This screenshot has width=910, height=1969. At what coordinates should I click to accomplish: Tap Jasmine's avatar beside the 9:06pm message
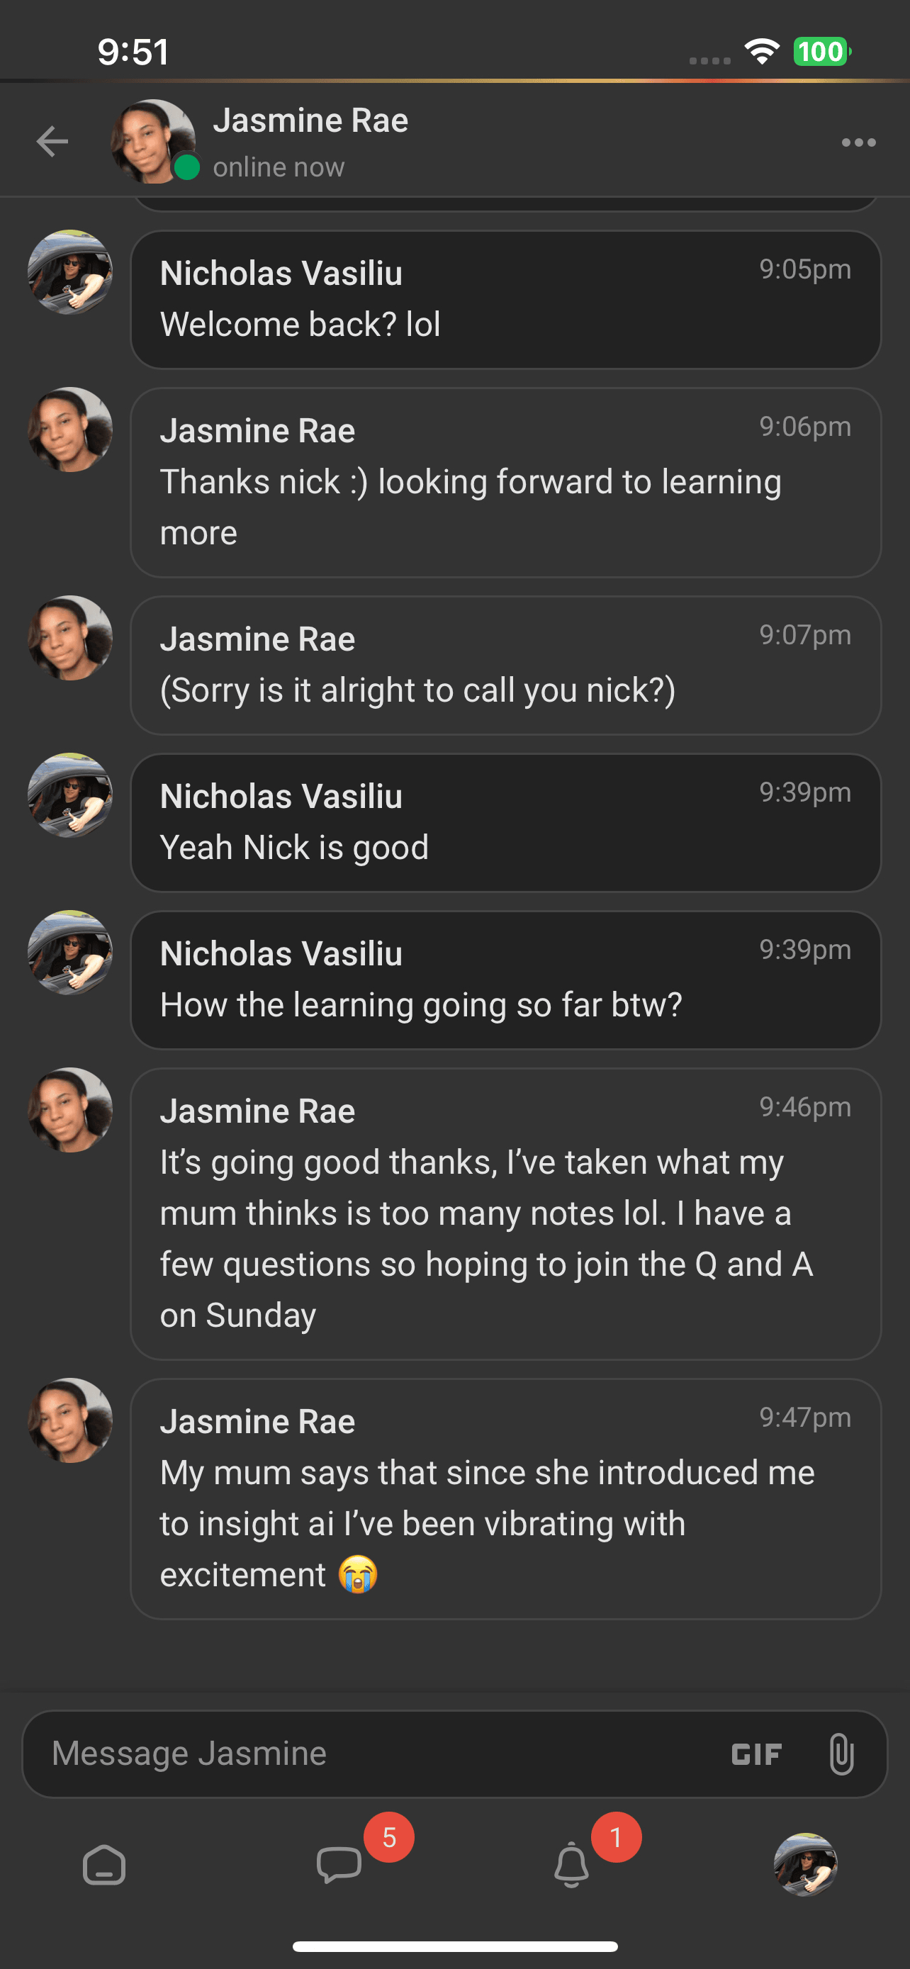click(x=70, y=430)
